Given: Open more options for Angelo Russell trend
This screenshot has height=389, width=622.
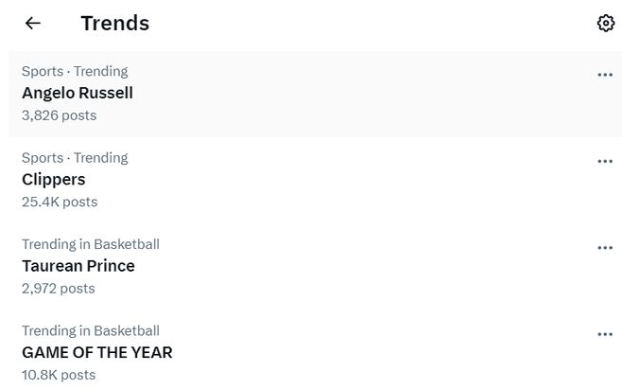Looking at the screenshot, I should tap(605, 75).
